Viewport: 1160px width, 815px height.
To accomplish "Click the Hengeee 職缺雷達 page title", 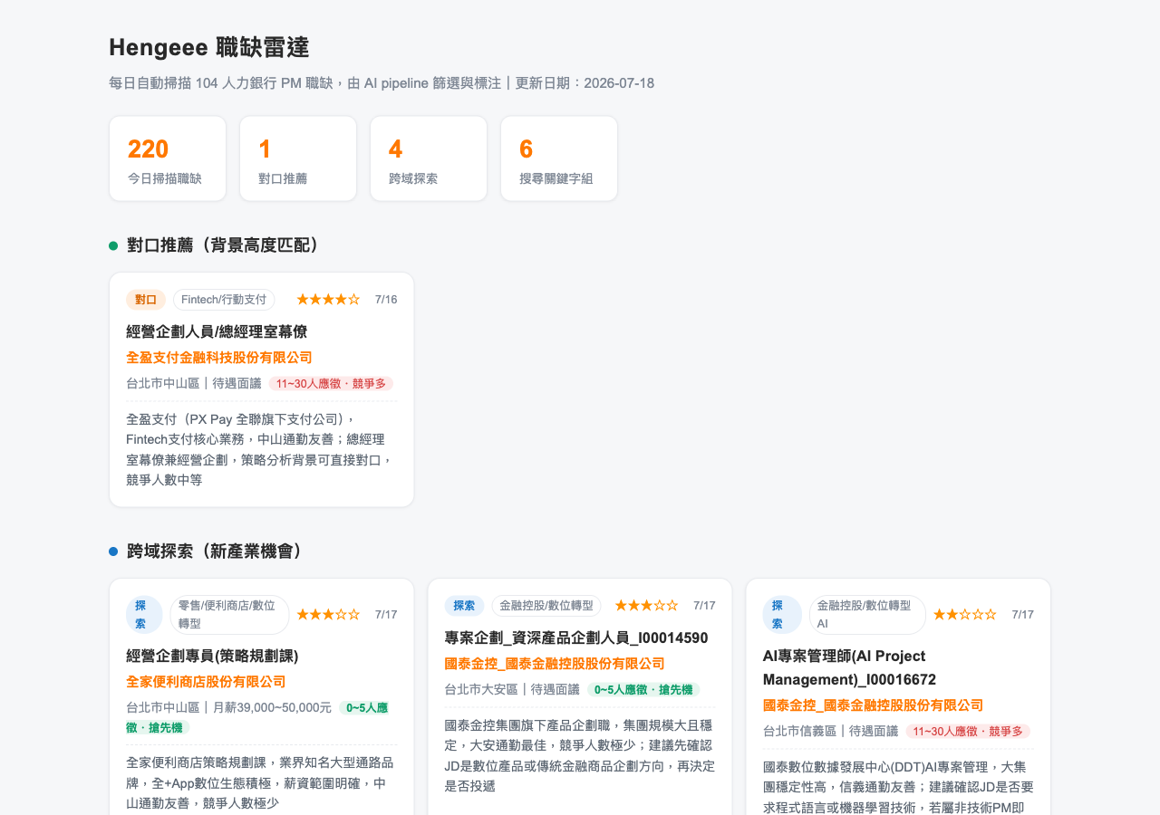I will (208, 47).
